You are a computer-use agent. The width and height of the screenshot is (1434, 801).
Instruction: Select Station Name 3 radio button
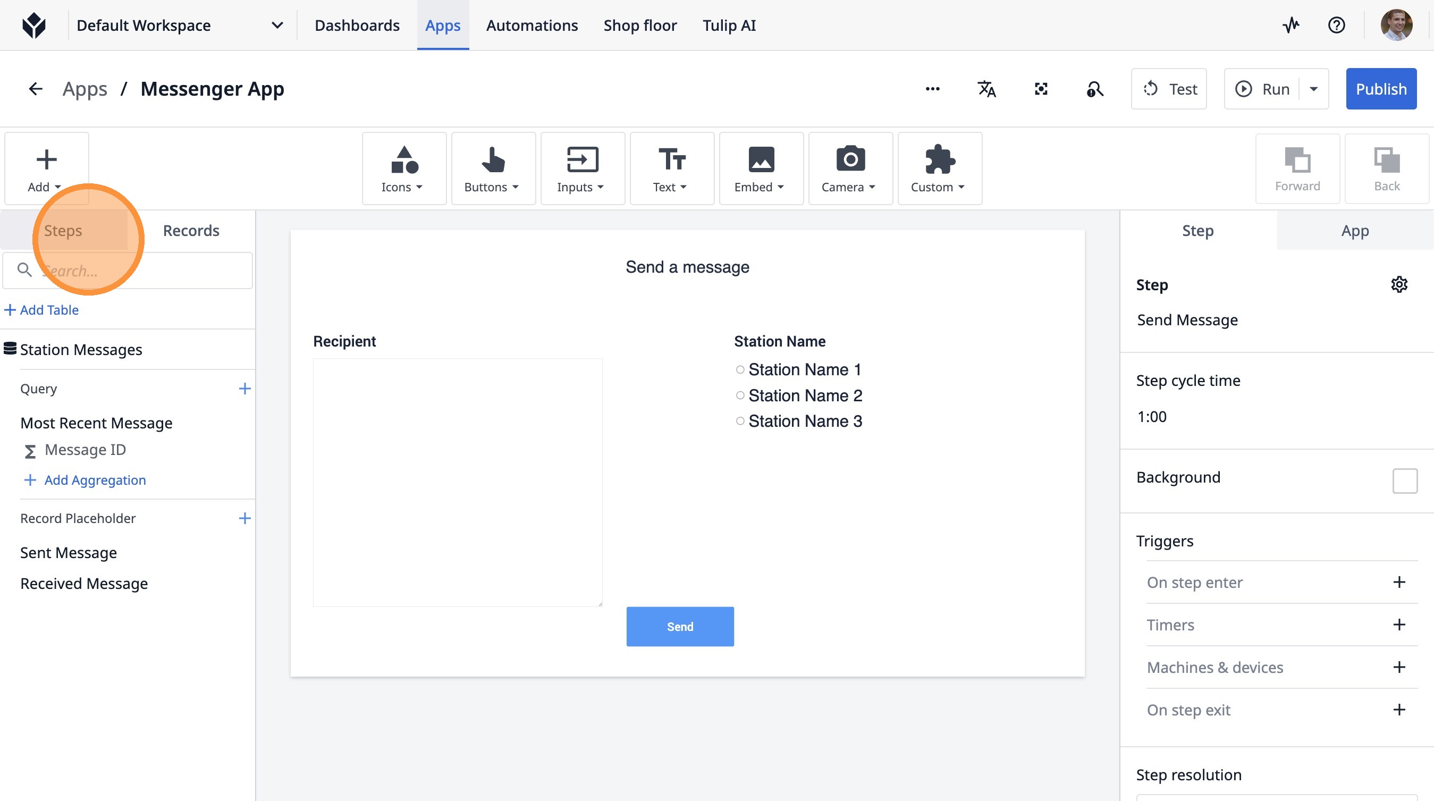tap(740, 421)
